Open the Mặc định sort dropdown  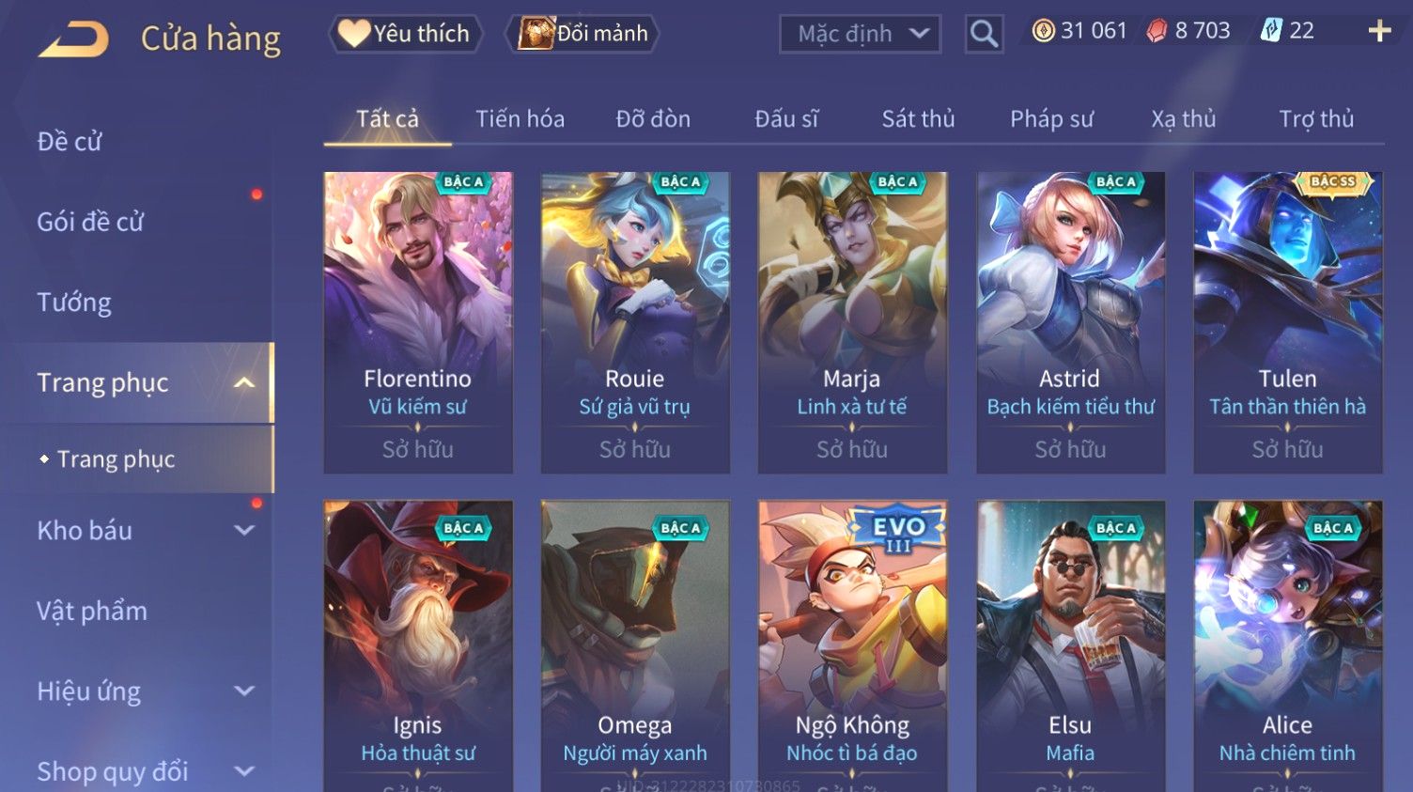pyautogui.click(x=860, y=34)
